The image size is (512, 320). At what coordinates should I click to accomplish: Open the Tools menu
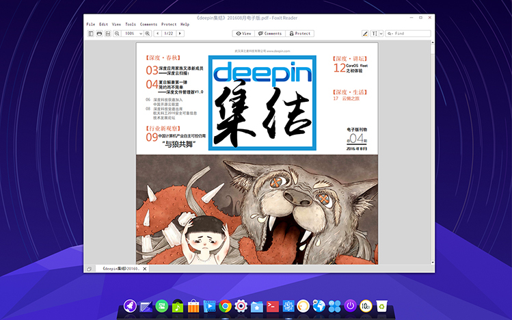(x=131, y=24)
